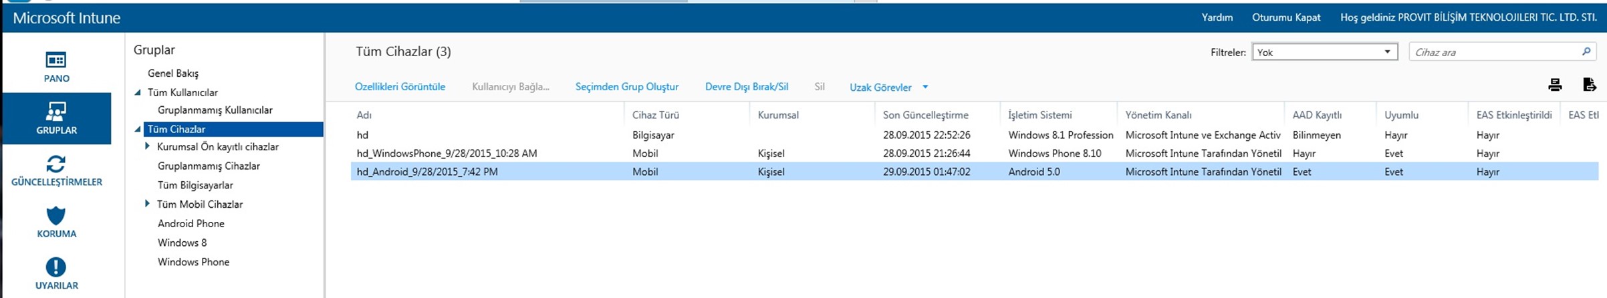The image size is (1607, 298).
Task: Sort by the Adı column header
Action: click(364, 115)
